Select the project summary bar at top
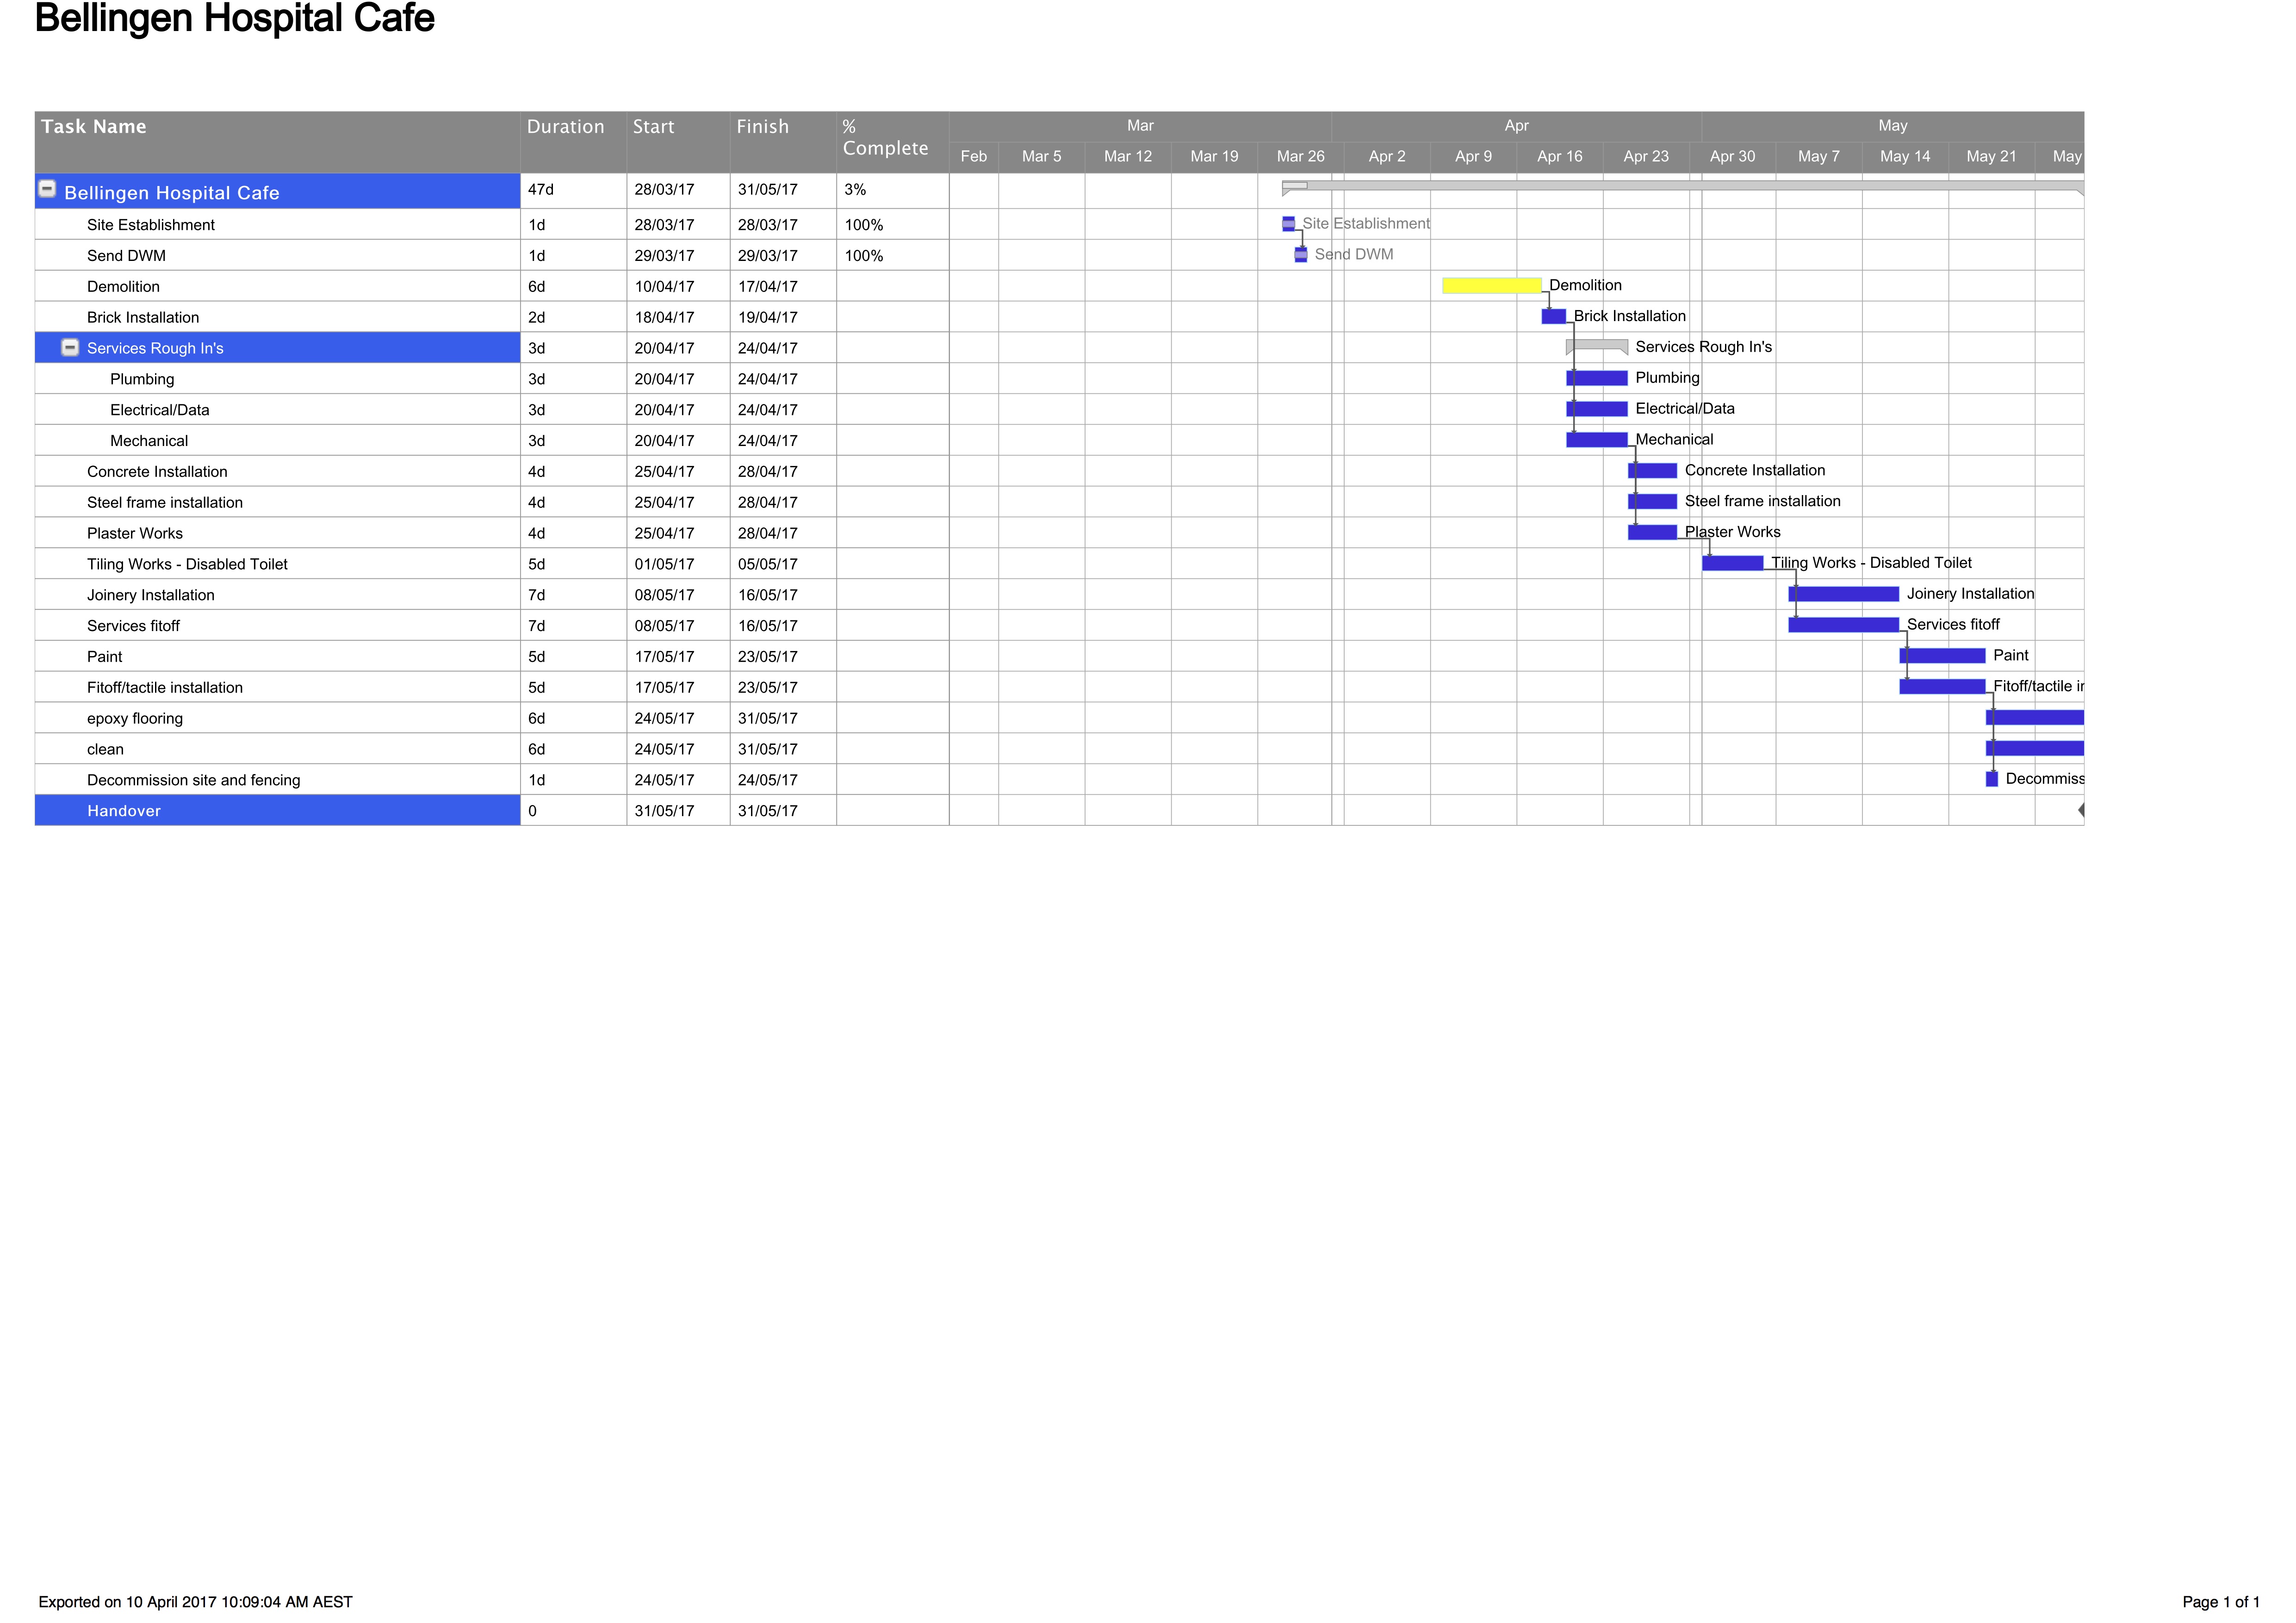This screenshot has height=1623, width=2296. pyautogui.click(x=1683, y=187)
